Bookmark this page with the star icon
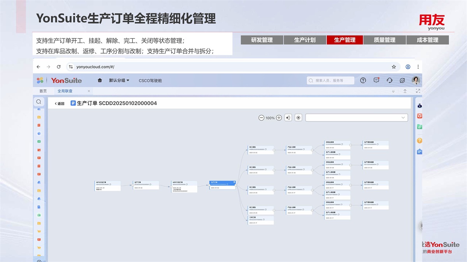This screenshot has height=262, width=467. click(x=394, y=67)
